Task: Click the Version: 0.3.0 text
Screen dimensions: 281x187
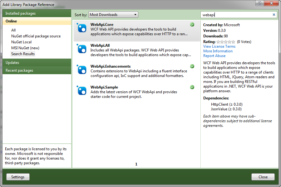Action: [214, 31]
